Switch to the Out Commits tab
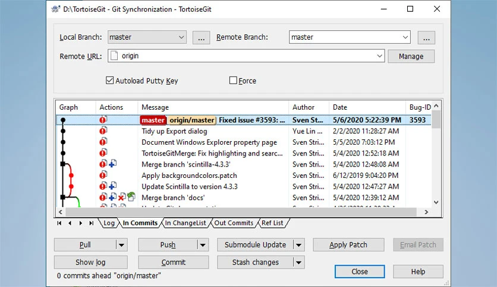The image size is (497, 287). [234, 223]
